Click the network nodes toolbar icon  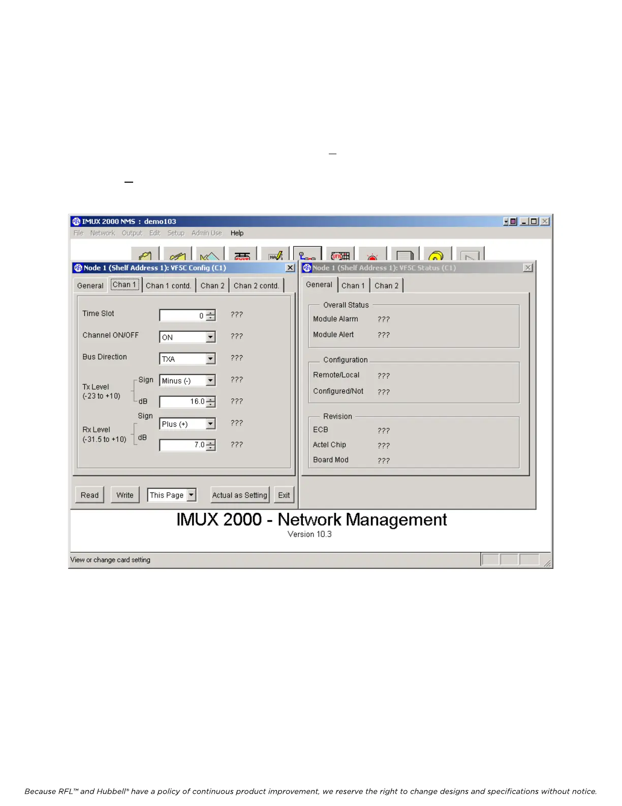point(307,254)
